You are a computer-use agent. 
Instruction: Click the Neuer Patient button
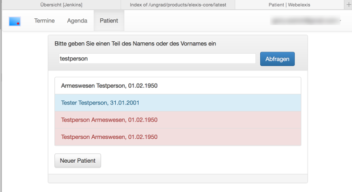click(x=78, y=161)
